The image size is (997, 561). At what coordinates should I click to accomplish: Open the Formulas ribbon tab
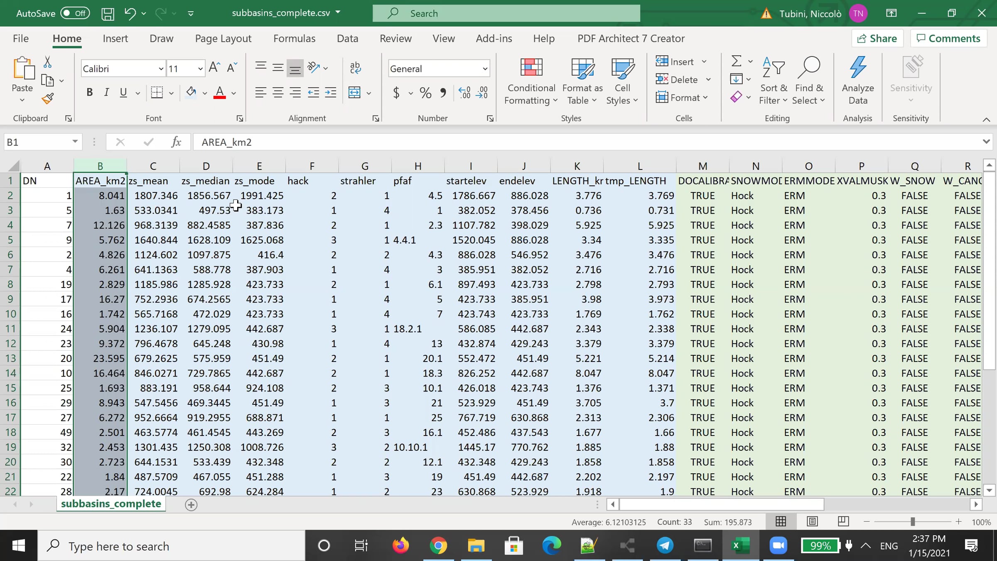pos(294,38)
